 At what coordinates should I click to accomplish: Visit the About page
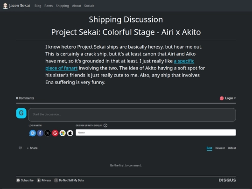77,6
